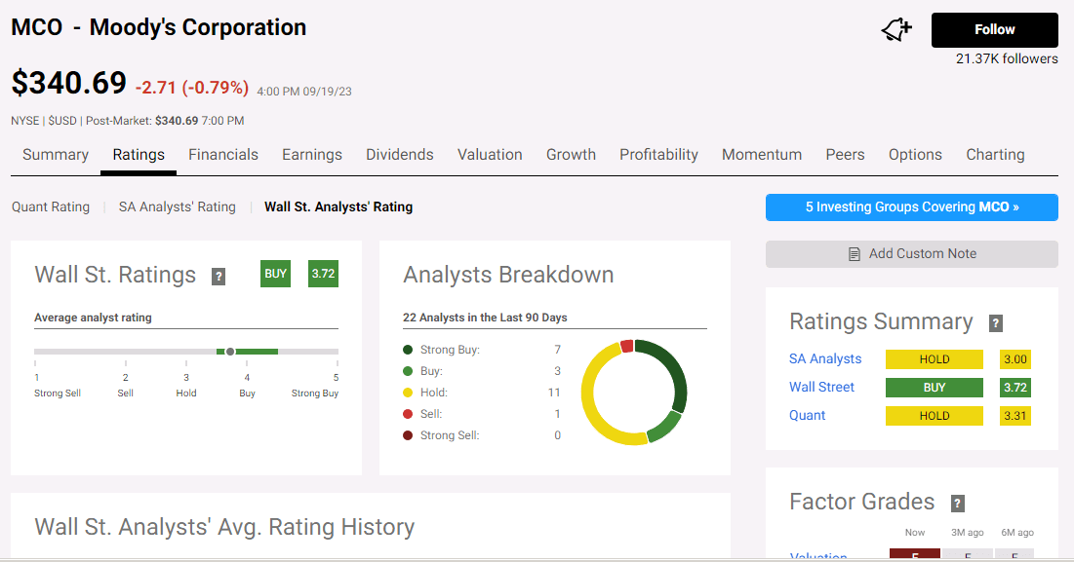The width and height of the screenshot is (1074, 562).
Task: Click the Add Custom Note button
Action: pyautogui.click(x=912, y=253)
